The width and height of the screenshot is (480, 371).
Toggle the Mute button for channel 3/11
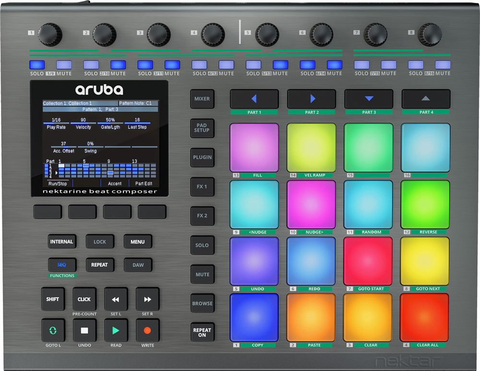point(172,65)
